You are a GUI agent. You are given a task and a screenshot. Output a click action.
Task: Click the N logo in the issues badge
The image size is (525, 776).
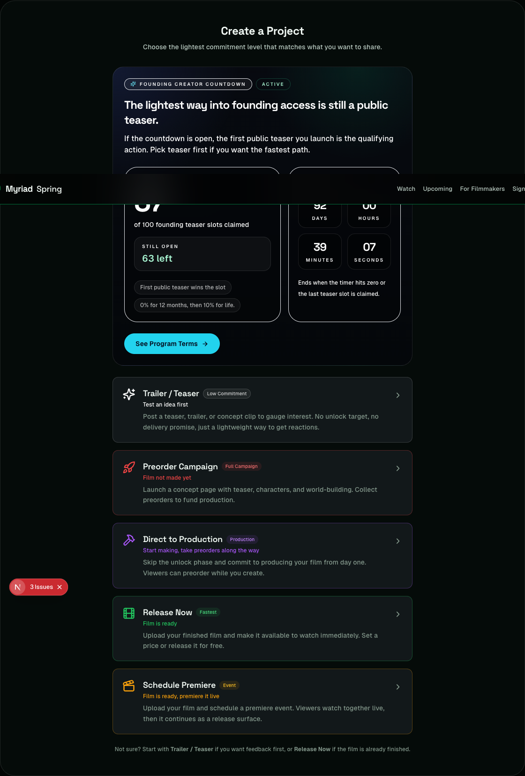[x=18, y=587]
